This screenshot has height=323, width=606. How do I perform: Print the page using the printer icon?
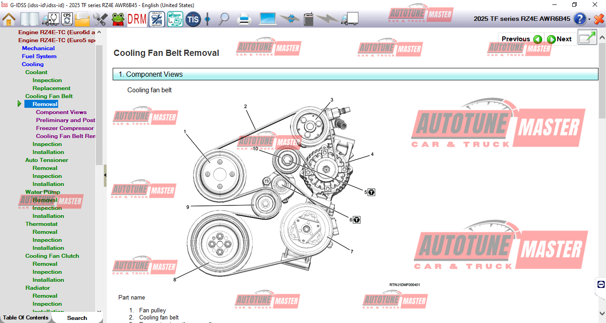tap(244, 19)
